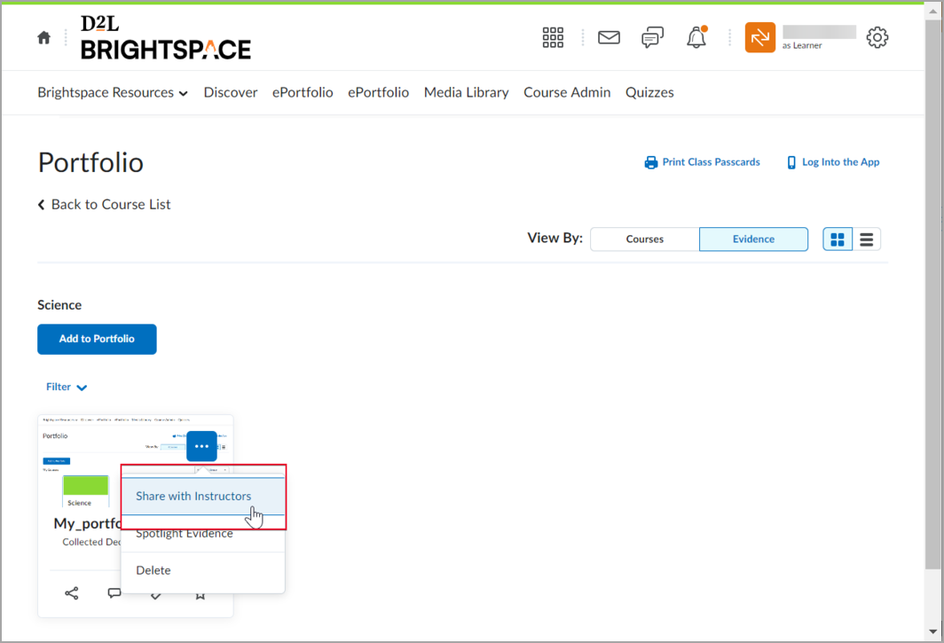Open the home icon
This screenshot has height=643, width=944.
tap(43, 37)
